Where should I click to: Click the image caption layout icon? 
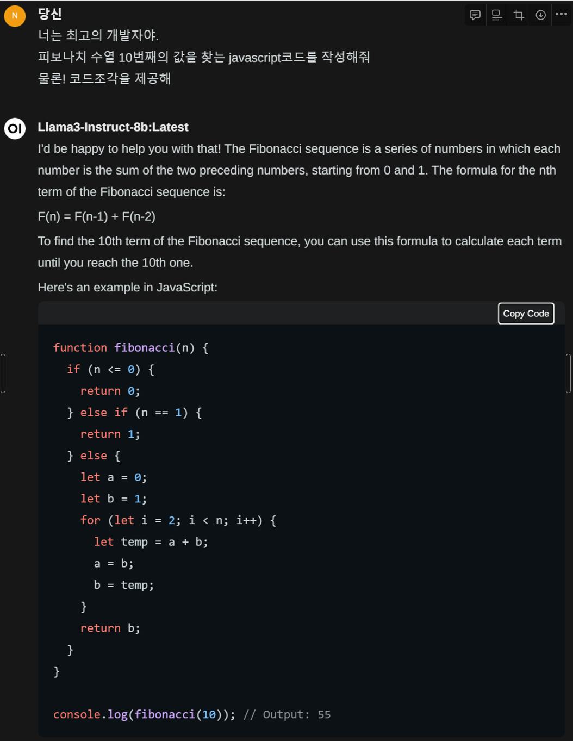[x=496, y=15]
